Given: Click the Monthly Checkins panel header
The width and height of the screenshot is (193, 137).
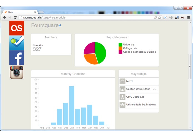Looking at the screenshot, I should [x=73, y=74].
